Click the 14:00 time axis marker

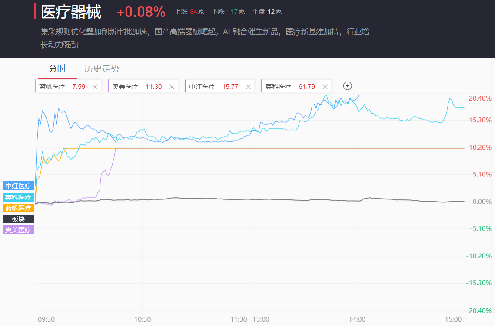pyautogui.click(x=357, y=319)
